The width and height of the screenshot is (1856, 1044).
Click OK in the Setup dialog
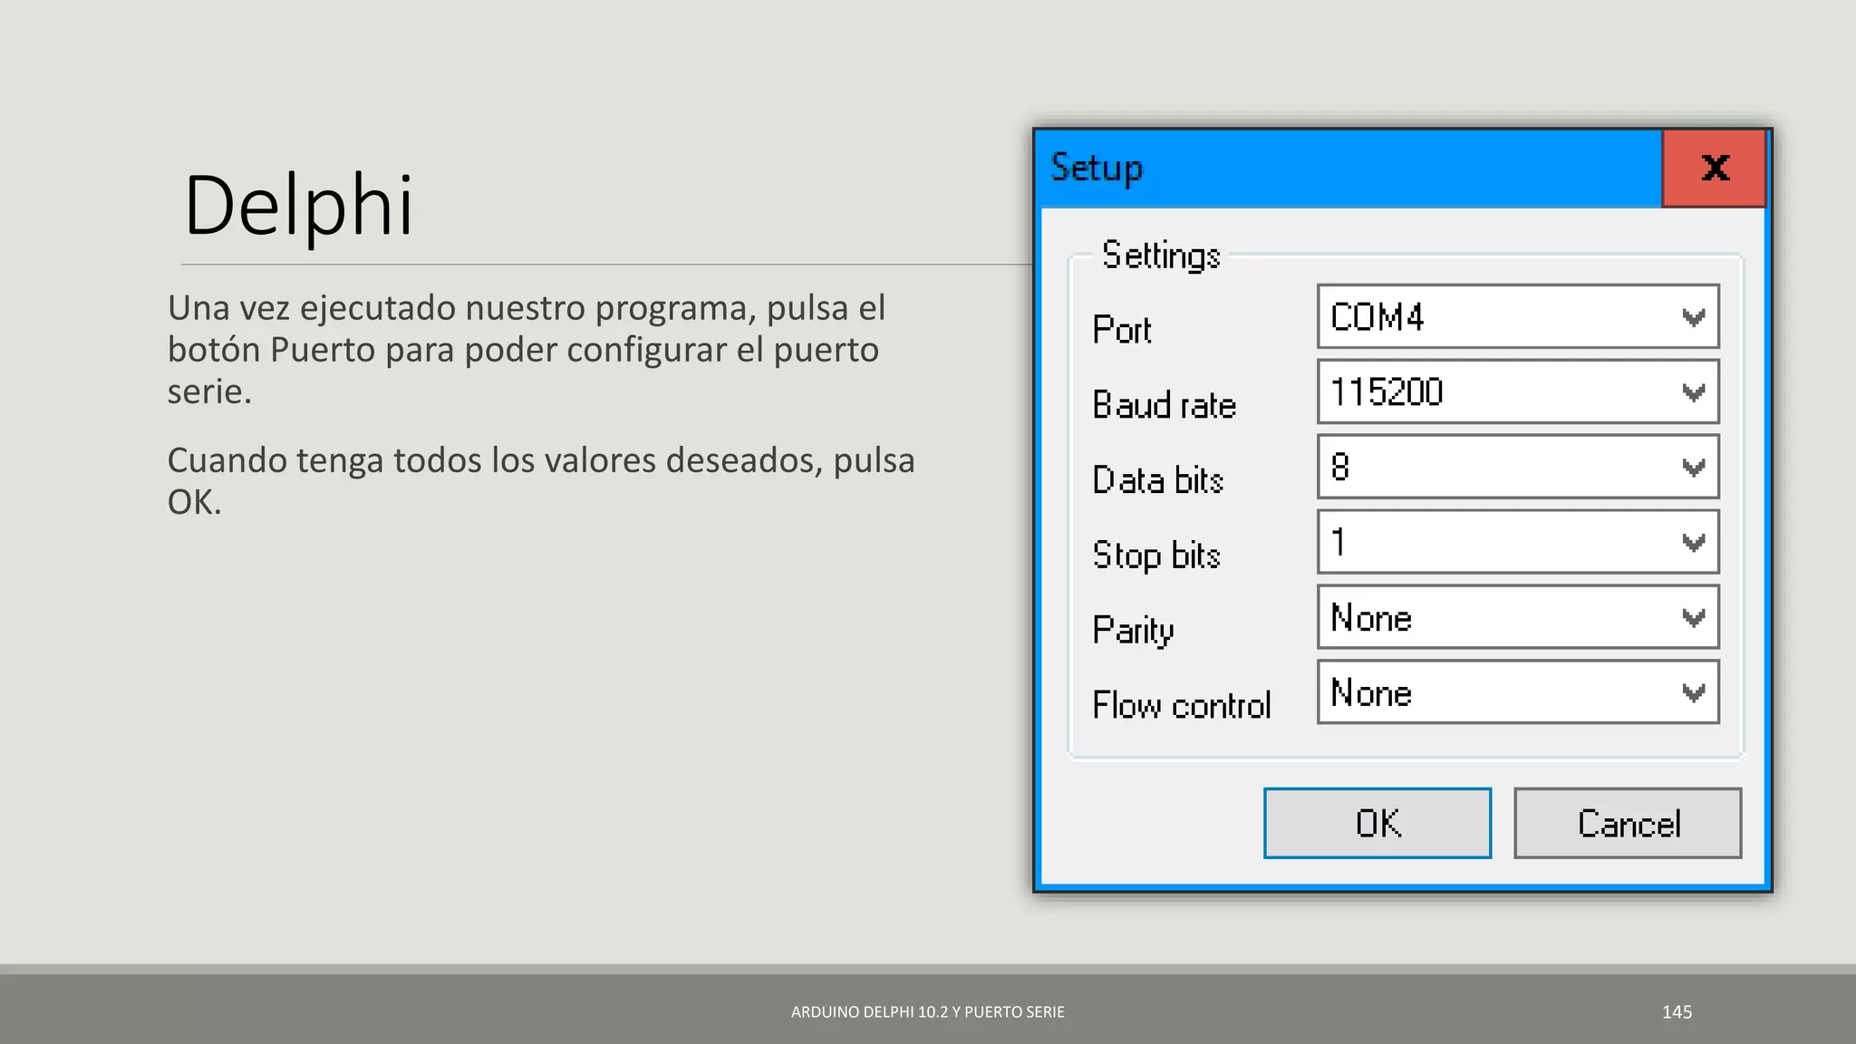coord(1377,823)
